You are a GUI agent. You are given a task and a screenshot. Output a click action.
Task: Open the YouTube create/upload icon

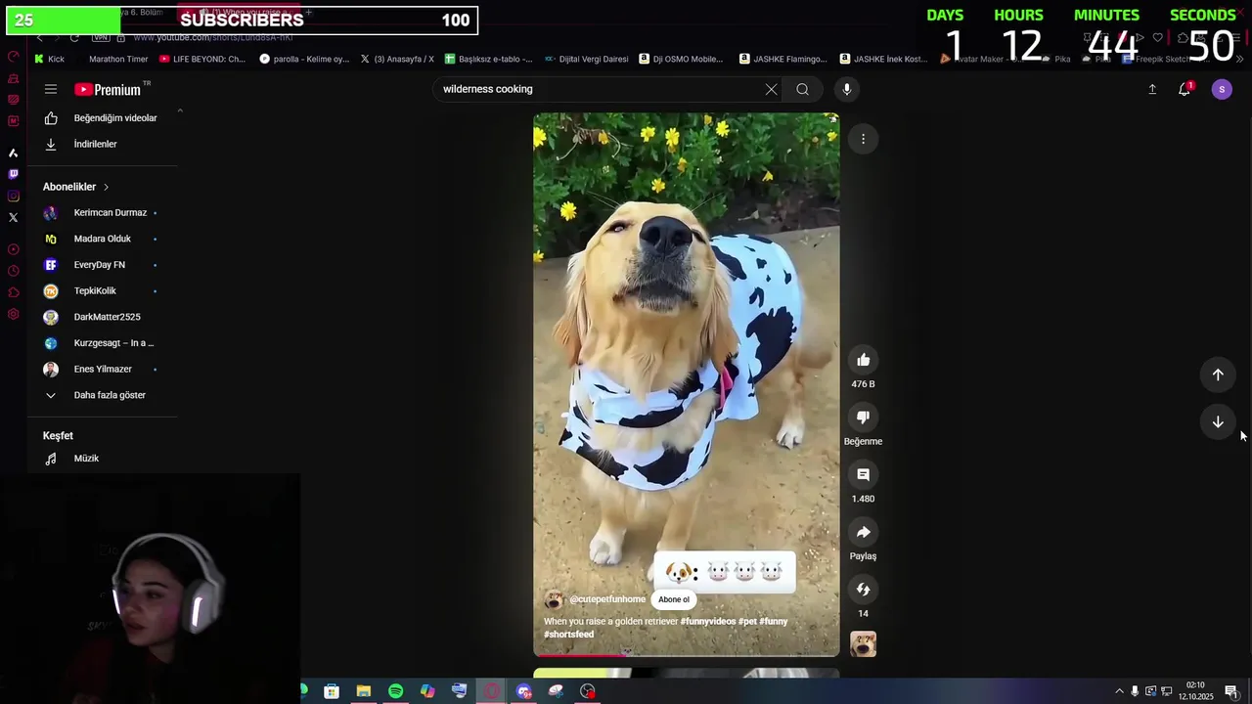point(1152,89)
